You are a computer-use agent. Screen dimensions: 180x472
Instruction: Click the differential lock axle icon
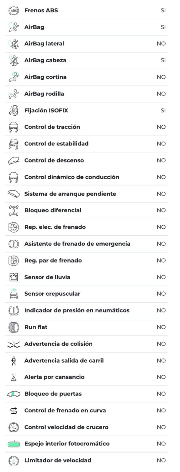click(x=14, y=210)
